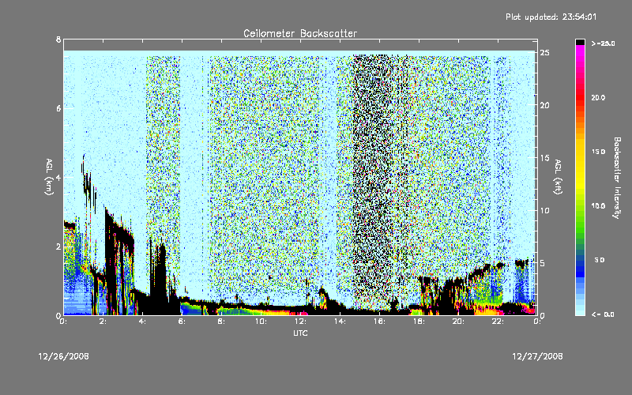
Task: Click the '25' tick on the kft axis
Action: (544, 53)
